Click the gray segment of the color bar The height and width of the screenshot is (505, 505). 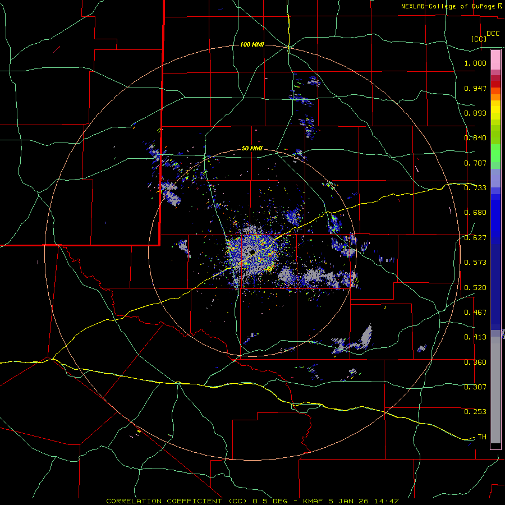click(495, 390)
